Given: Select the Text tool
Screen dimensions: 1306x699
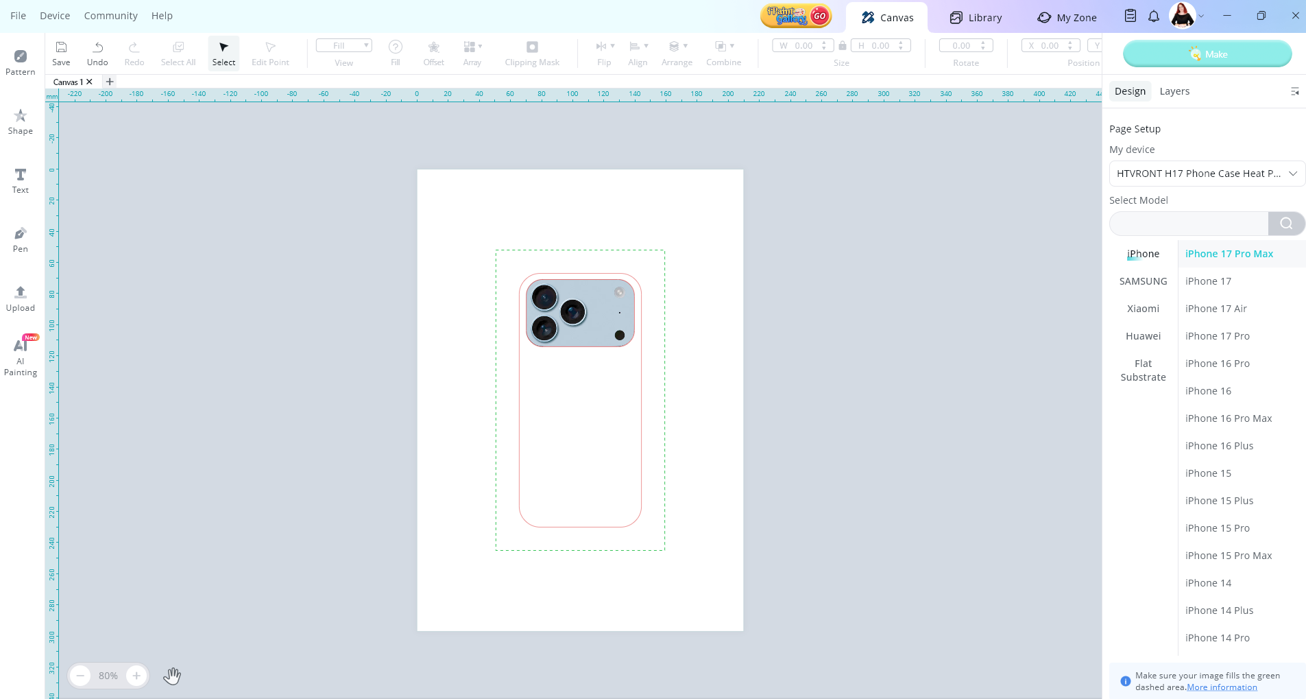Looking at the screenshot, I should 21,180.
